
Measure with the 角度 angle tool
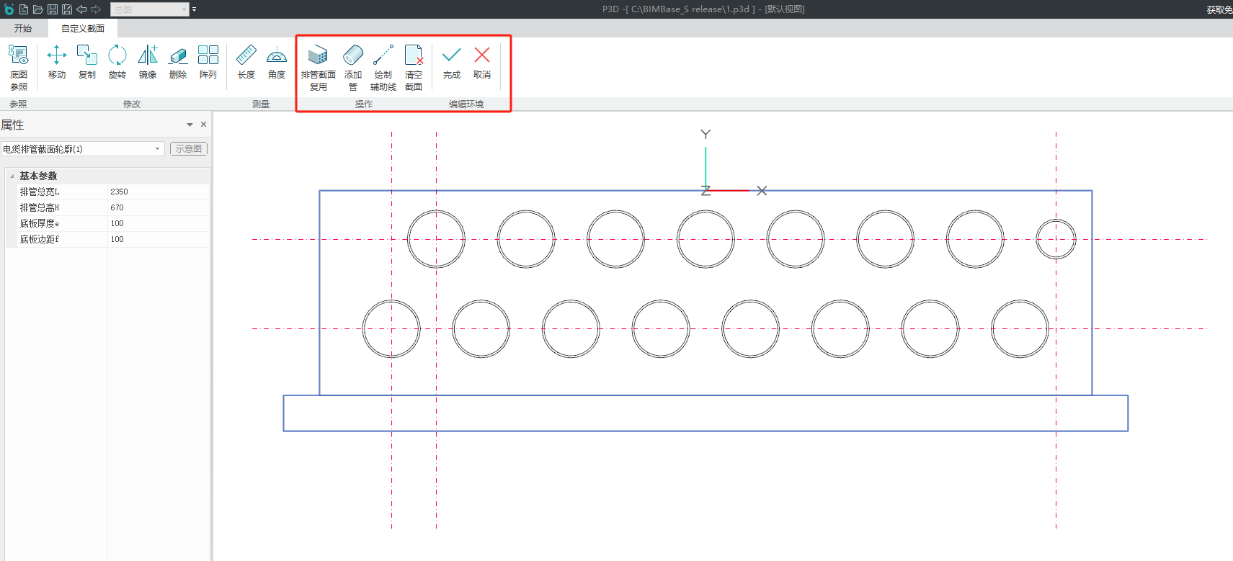point(277,62)
